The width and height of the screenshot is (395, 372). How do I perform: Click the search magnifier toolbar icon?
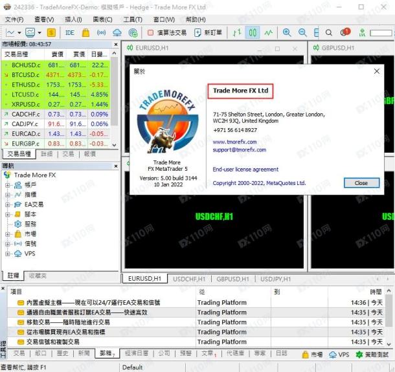point(328,33)
